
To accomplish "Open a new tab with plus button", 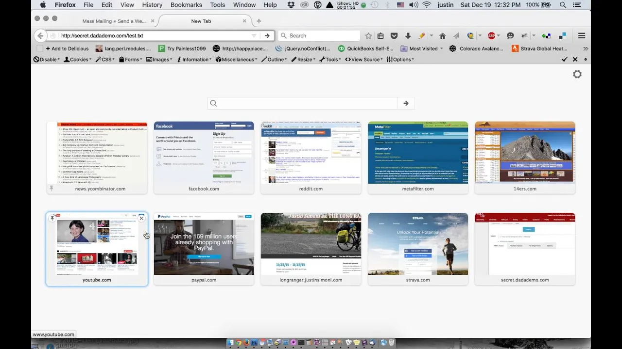I will [x=259, y=21].
